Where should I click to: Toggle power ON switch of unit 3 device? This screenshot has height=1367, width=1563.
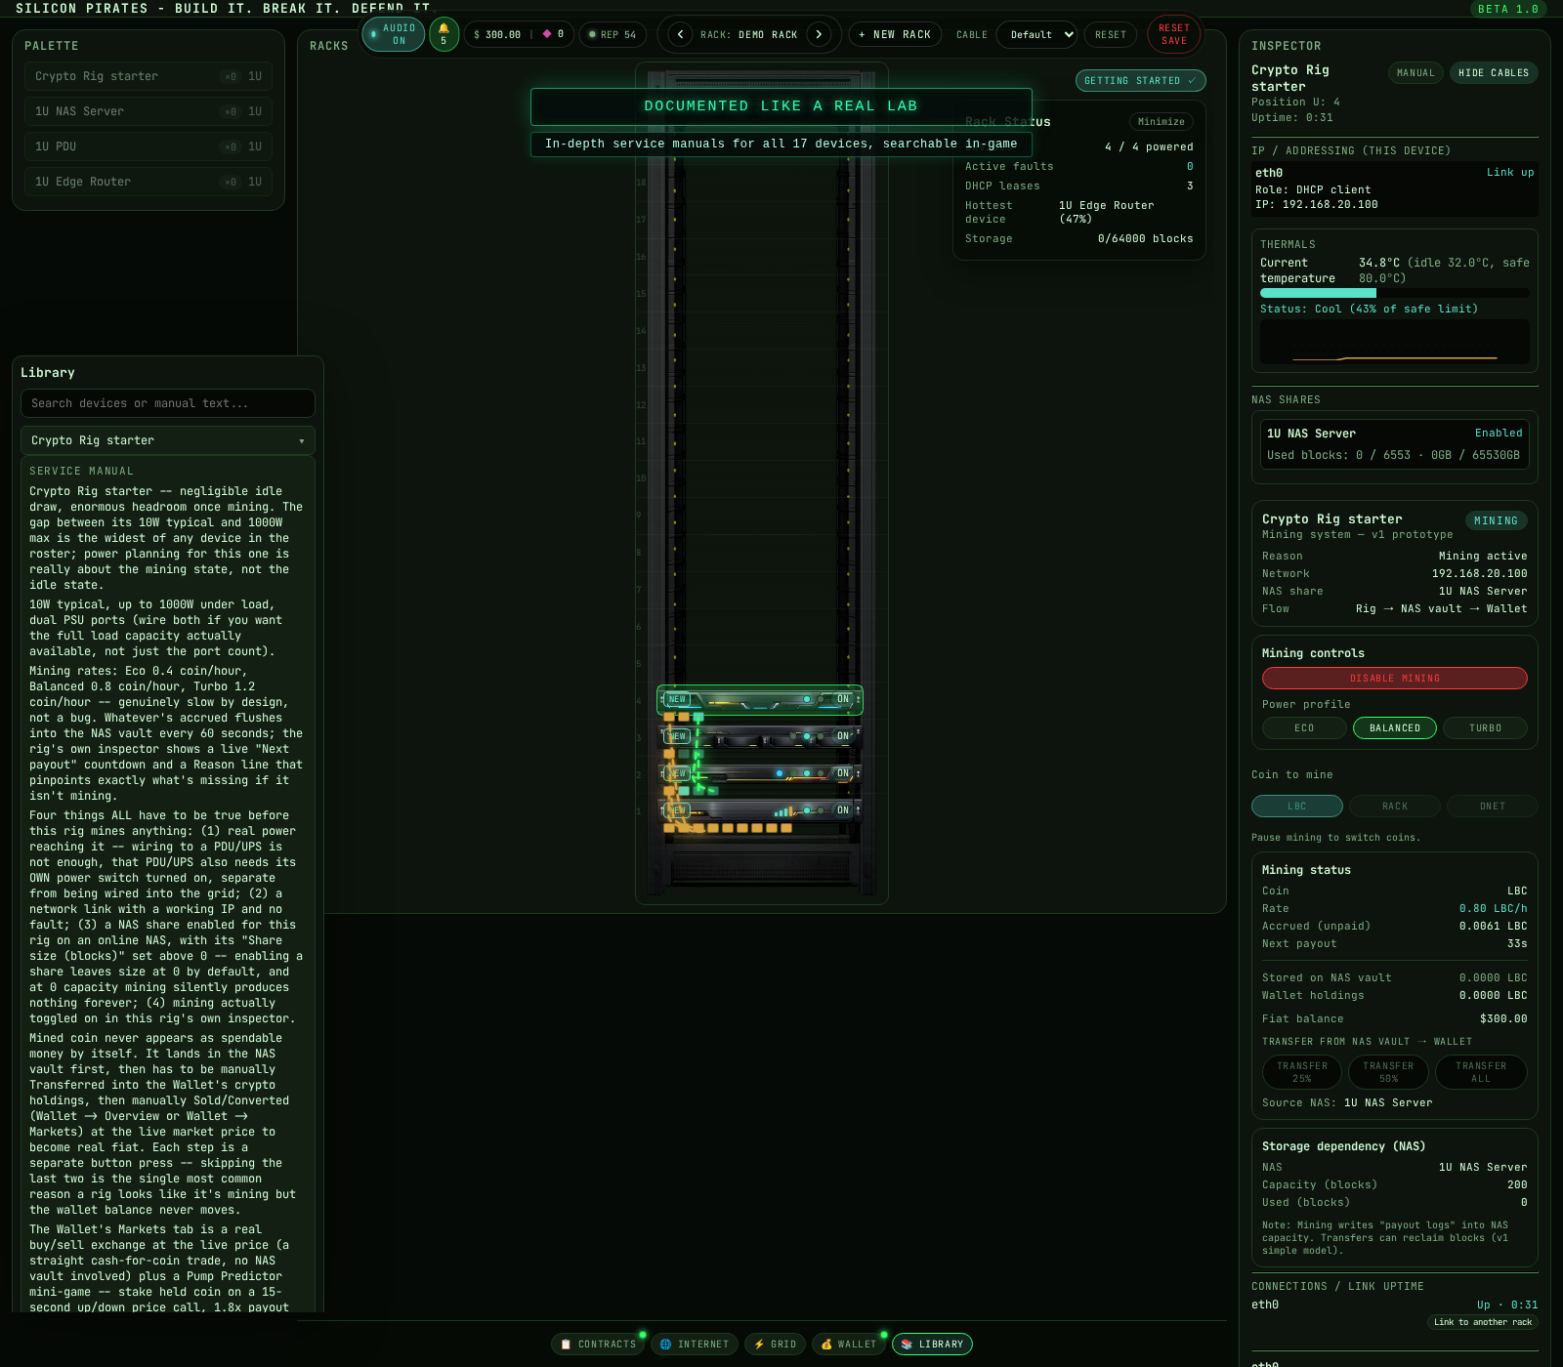tap(843, 736)
